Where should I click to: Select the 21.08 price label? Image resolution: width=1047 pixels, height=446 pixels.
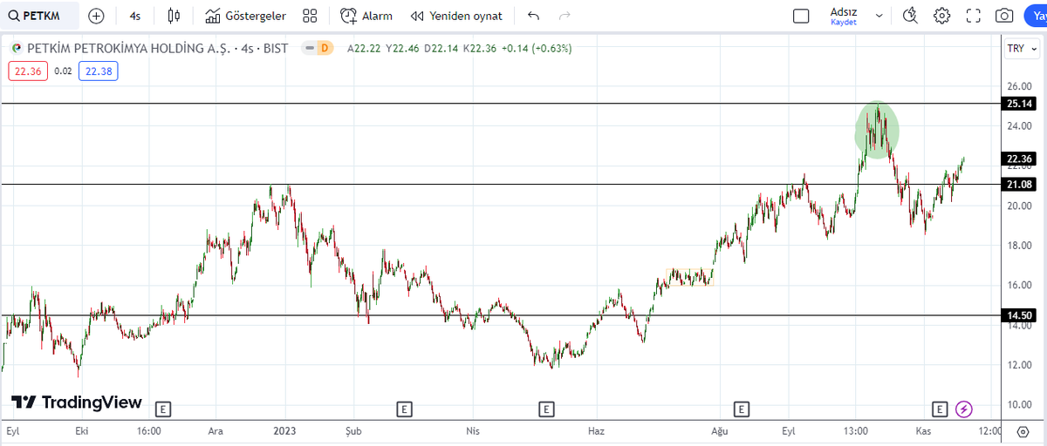(x=1019, y=185)
